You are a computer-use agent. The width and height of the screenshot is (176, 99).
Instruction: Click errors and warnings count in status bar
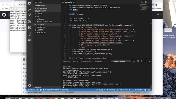point(43,90)
